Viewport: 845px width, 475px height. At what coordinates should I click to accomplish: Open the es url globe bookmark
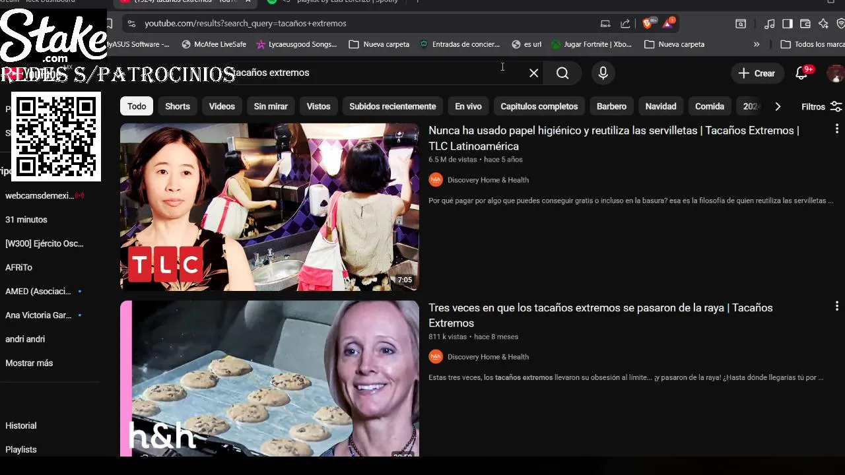(x=526, y=44)
